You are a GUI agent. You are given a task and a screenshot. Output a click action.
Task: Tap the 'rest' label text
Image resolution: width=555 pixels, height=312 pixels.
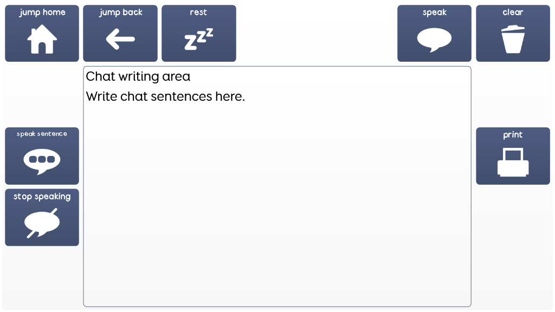tap(198, 12)
